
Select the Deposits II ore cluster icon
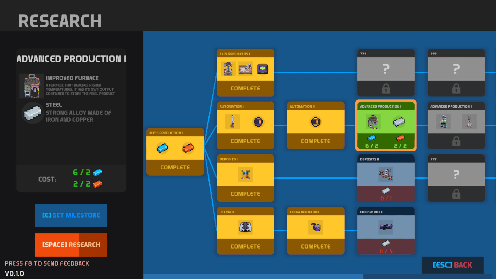pyautogui.click(x=386, y=174)
